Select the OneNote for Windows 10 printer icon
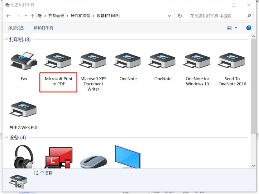Viewport: 259px width, 194px height. [x=197, y=61]
